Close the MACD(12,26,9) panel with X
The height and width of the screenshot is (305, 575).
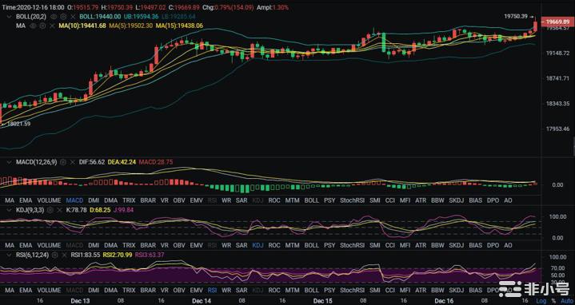pyautogui.click(x=73, y=162)
